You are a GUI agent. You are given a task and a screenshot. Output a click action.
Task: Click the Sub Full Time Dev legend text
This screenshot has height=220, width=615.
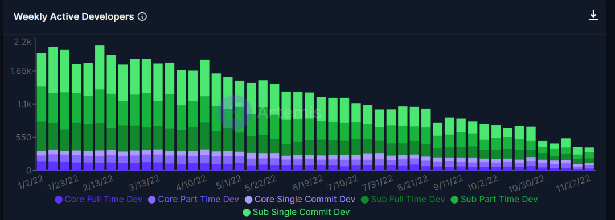[408, 199]
